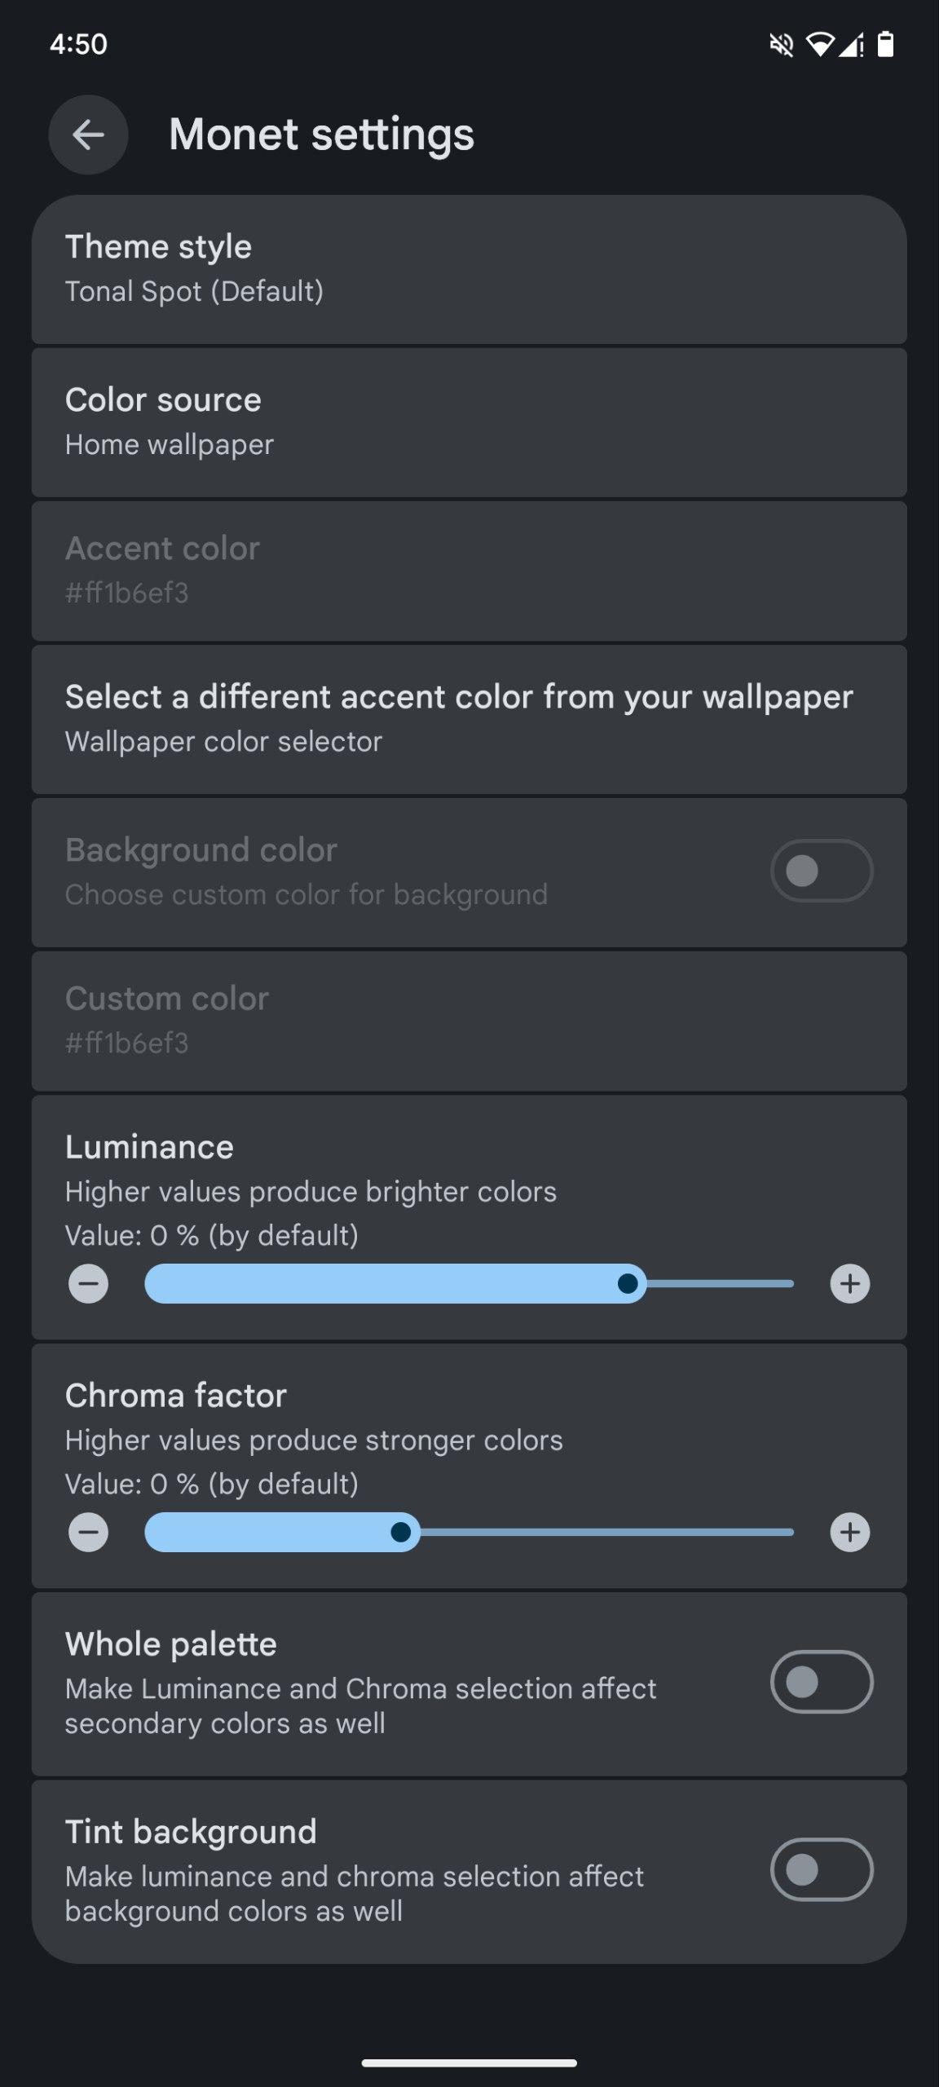
Task: Tap the battery status icon
Action: pos(885,45)
